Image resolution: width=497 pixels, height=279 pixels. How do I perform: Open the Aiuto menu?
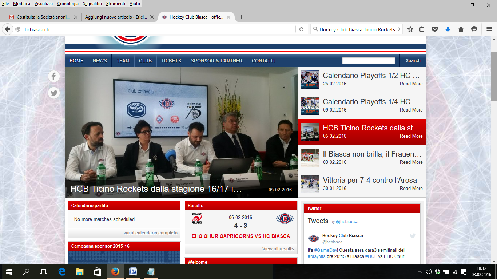[x=135, y=4]
